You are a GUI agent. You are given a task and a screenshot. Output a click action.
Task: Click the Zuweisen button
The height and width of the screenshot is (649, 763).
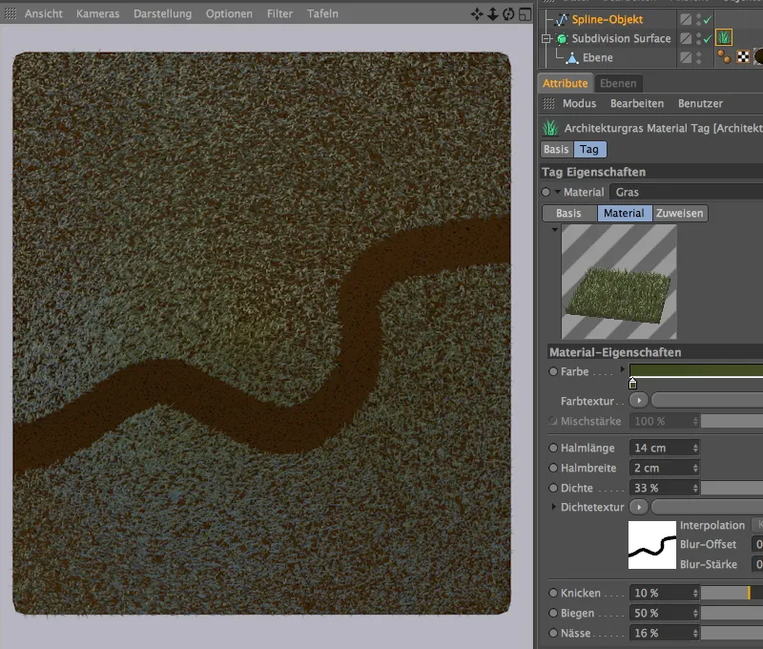(x=680, y=213)
